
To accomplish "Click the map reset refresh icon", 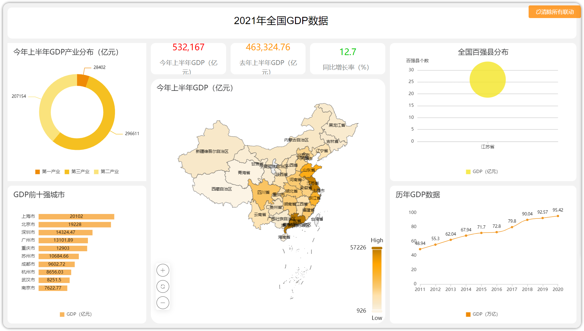I will click(x=163, y=286).
